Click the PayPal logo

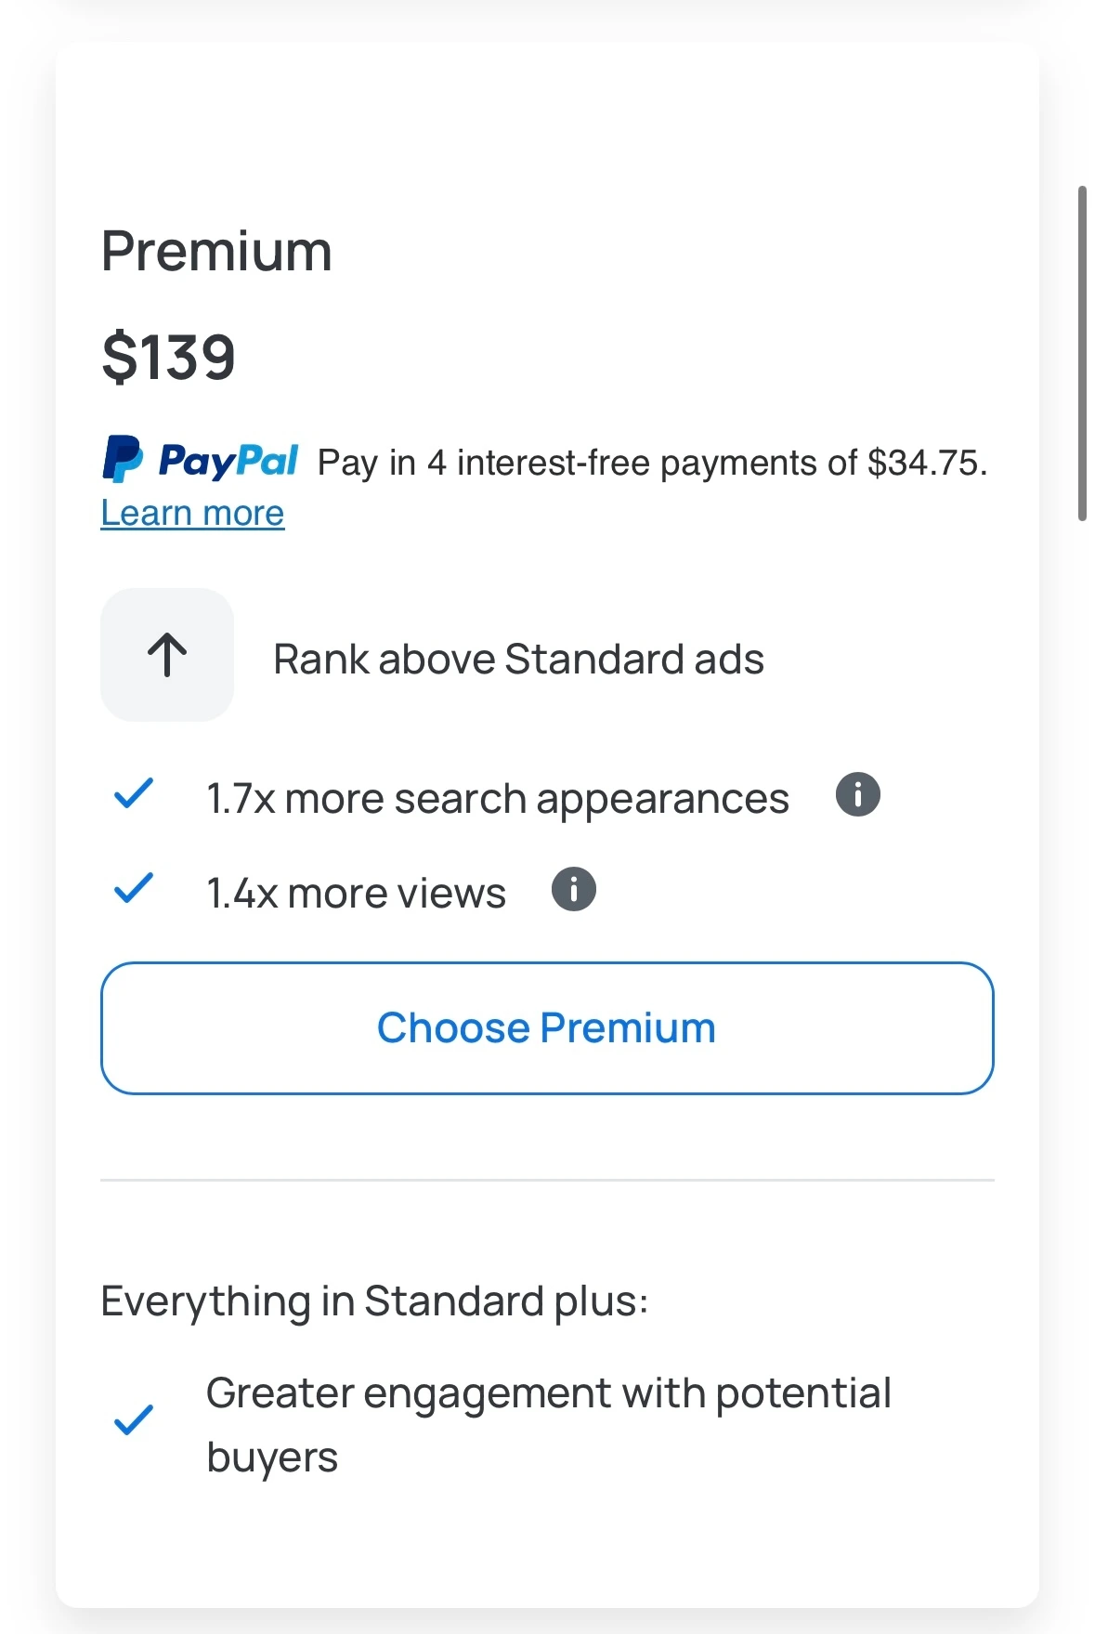coord(201,460)
